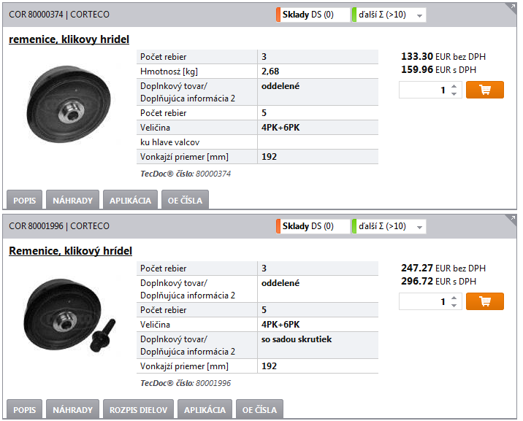523x421 pixels.
Task: Open OE ČÍSLA tab of the first product
Action: [x=185, y=200]
